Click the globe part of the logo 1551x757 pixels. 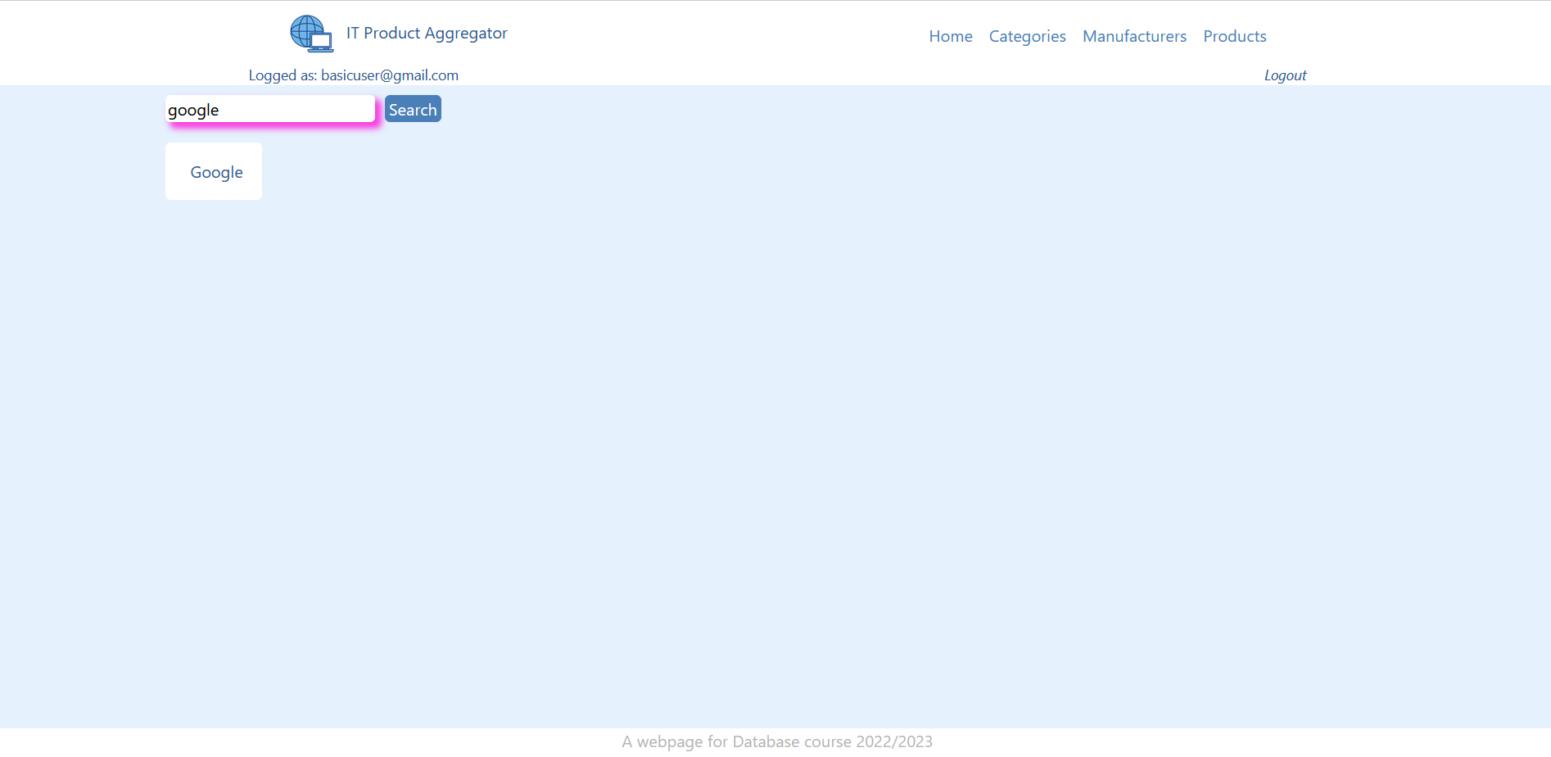coord(303,29)
